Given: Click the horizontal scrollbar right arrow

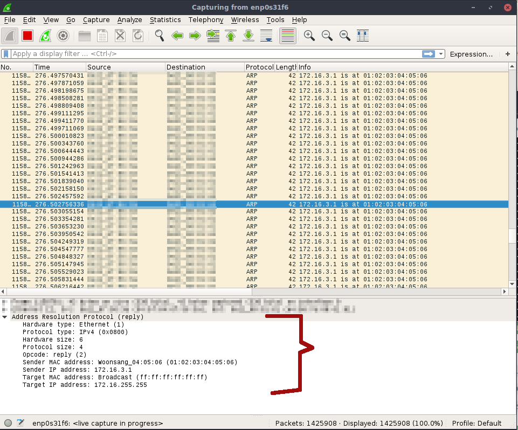Looking at the screenshot, I should 505,292.
